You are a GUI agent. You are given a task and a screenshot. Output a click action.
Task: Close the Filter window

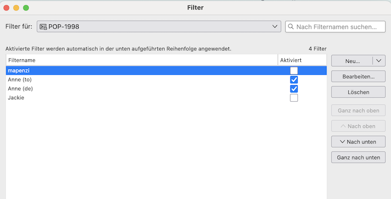6,8
